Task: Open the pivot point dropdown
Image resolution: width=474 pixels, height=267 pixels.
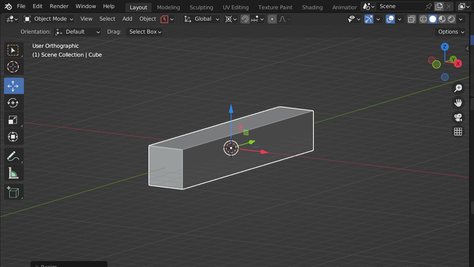Action: tap(231, 19)
